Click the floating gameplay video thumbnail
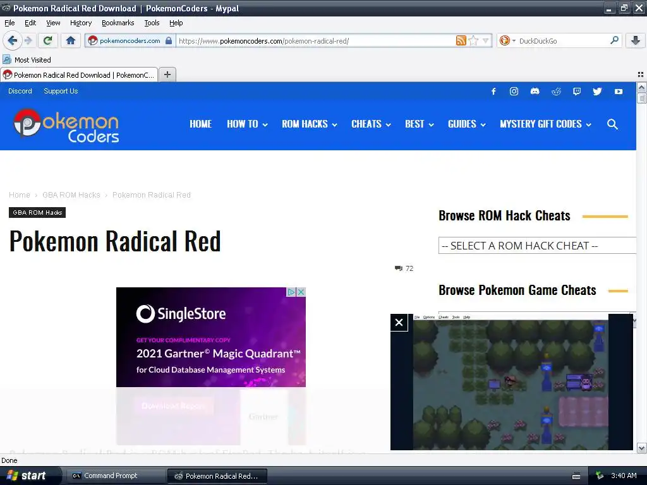Image resolution: width=647 pixels, height=485 pixels. point(511,382)
